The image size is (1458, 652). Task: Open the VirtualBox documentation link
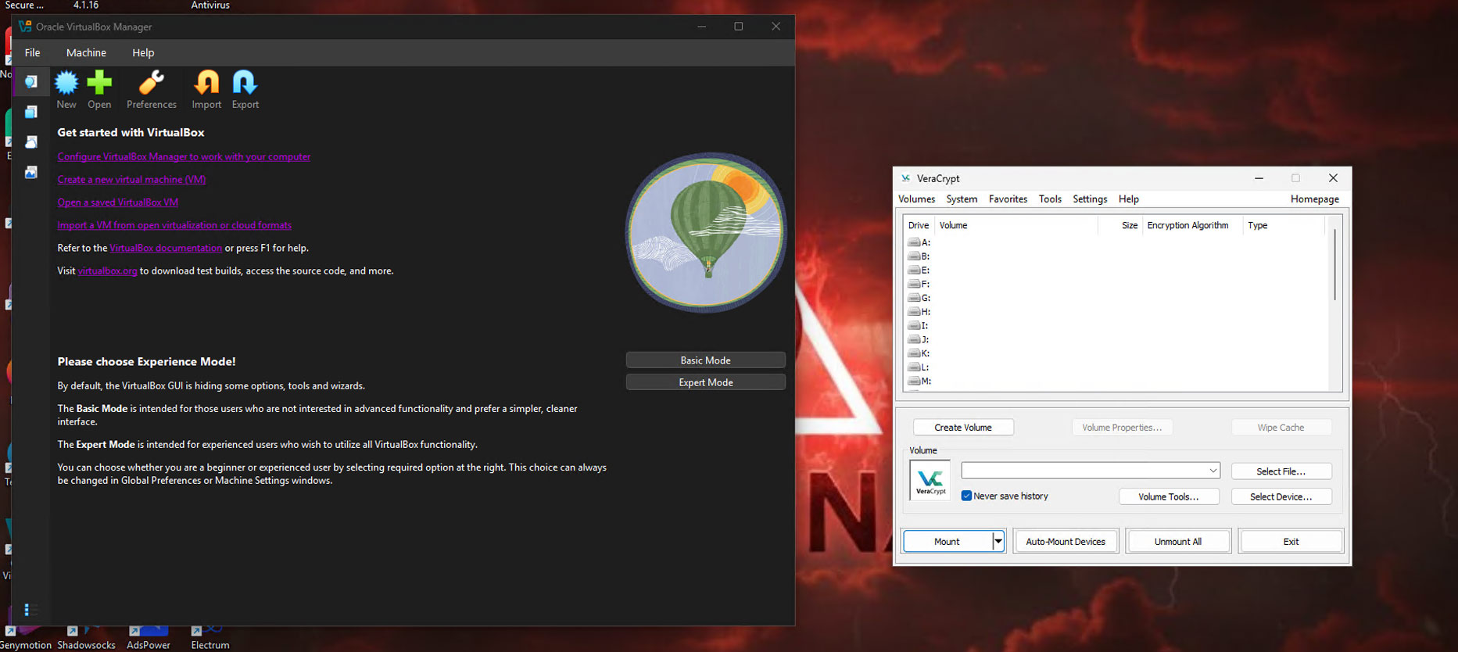[x=166, y=248]
